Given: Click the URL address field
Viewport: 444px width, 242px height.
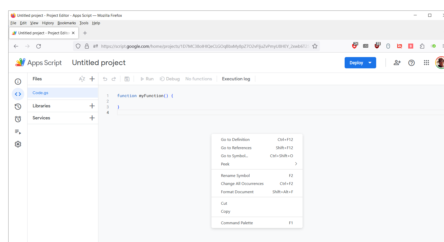Looking at the screenshot, I should click(205, 46).
